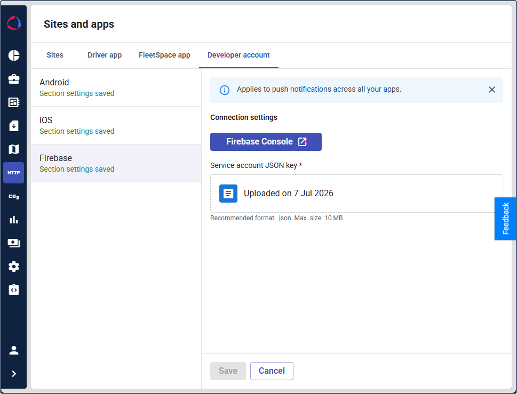Open the Firebase Console button
Viewport: 517px width, 394px height.
(266, 142)
